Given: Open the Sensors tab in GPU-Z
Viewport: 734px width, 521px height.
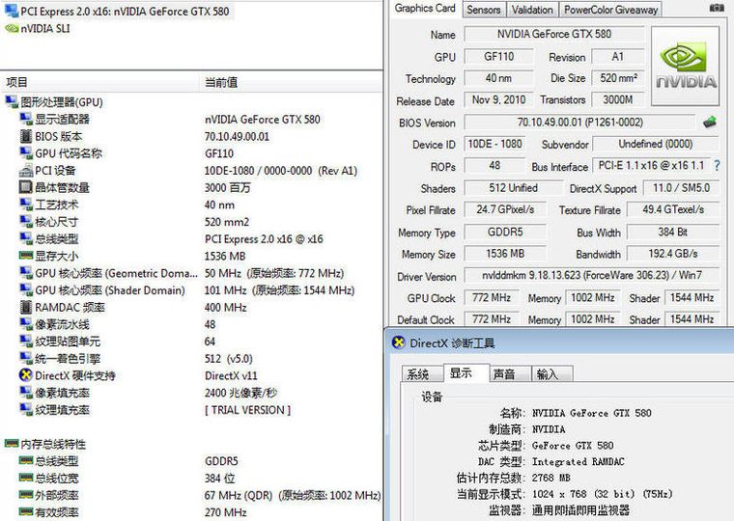Looking at the screenshot, I should click(484, 10).
